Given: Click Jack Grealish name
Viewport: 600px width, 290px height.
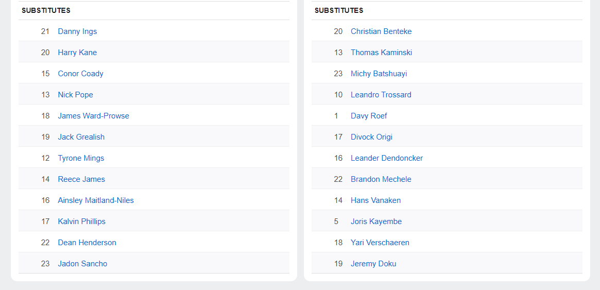Looking at the screenshot, I should click(81, 137).
